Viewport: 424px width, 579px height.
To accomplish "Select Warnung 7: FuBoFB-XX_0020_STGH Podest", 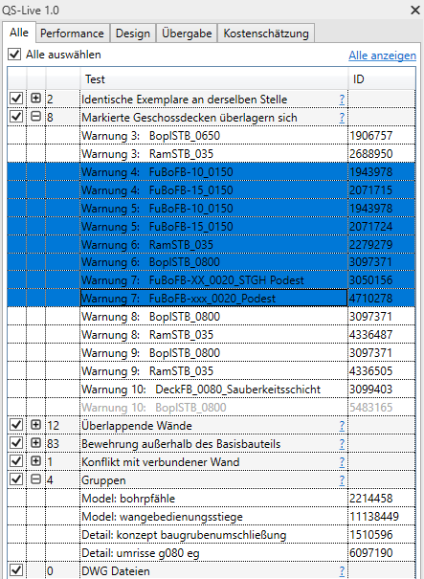I will tap(212, 280).
